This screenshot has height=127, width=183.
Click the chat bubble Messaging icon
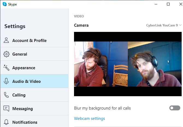(6, 108)
